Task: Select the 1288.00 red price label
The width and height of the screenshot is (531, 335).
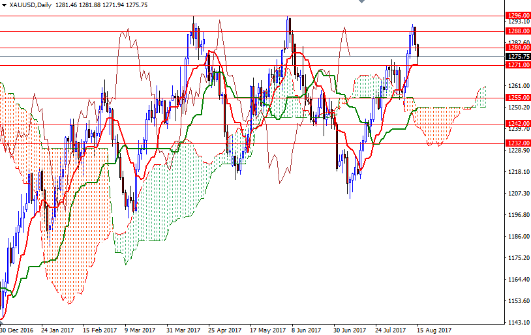Action: click(517, 31)
